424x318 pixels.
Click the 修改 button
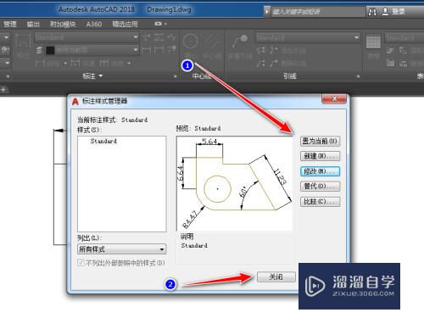(x=320, y=171)
